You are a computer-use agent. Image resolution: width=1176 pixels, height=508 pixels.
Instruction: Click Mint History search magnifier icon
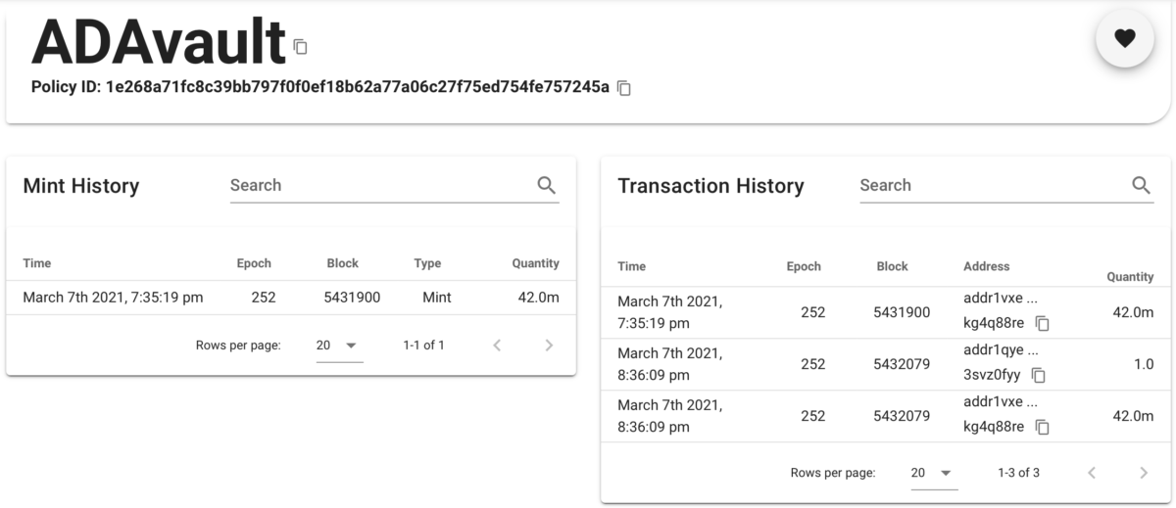coord(546,185)
